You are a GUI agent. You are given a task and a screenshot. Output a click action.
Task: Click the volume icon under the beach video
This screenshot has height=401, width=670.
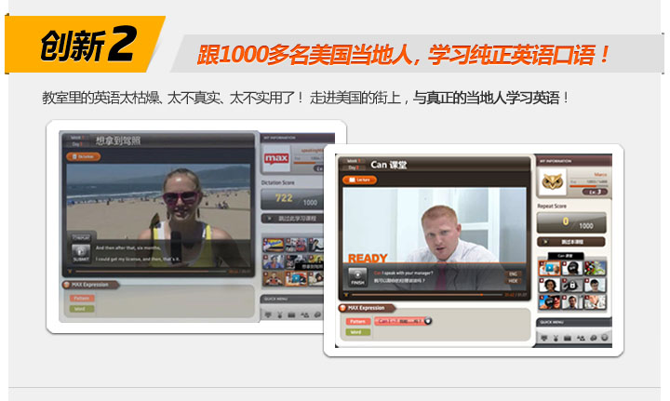click(70, 271)
